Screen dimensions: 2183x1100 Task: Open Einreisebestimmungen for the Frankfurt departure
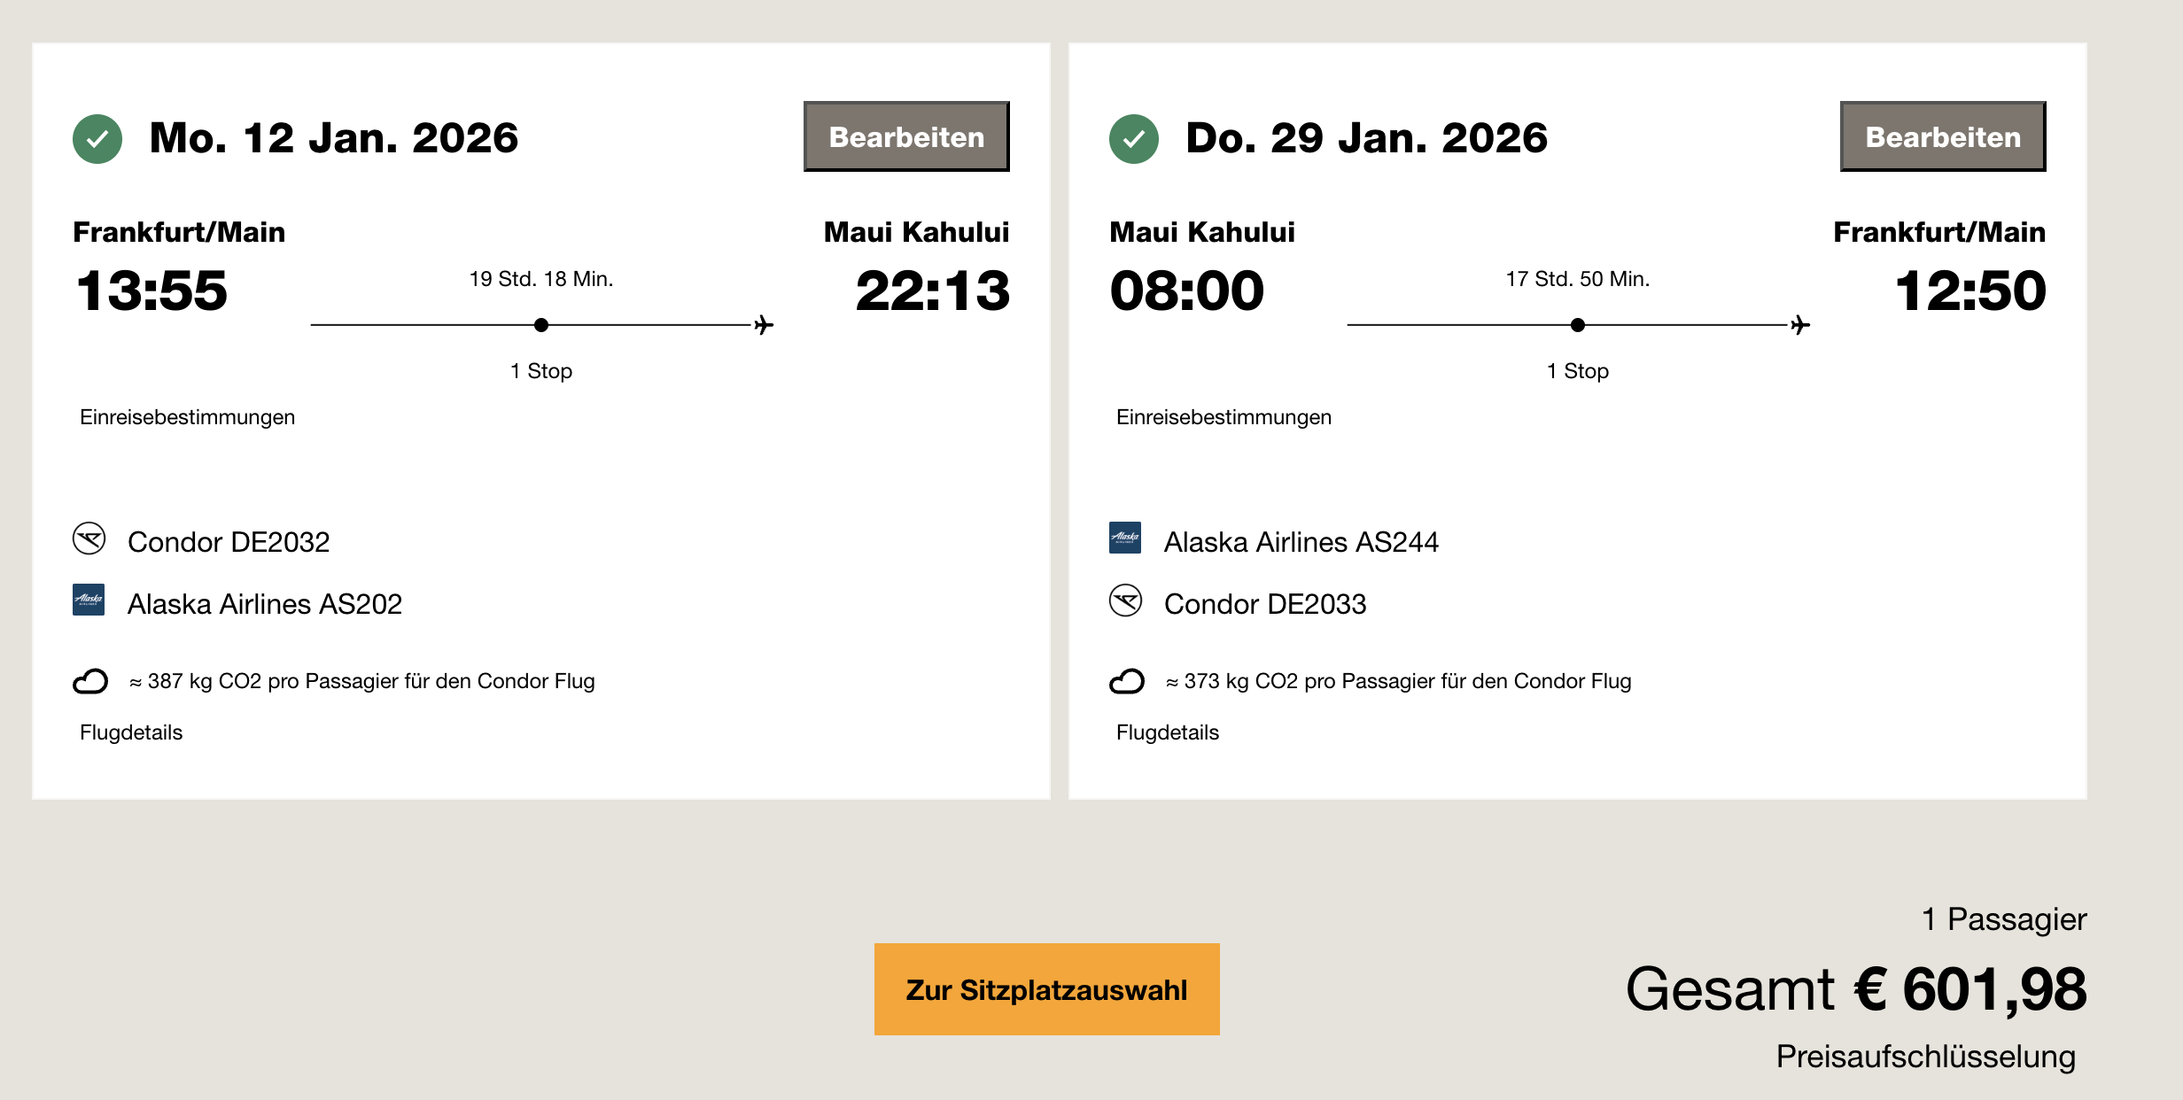coord(187,417)
